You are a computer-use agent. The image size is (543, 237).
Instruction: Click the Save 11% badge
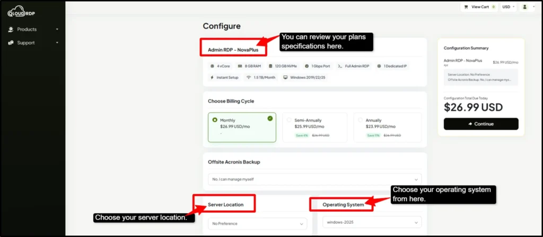click(373, 135)
